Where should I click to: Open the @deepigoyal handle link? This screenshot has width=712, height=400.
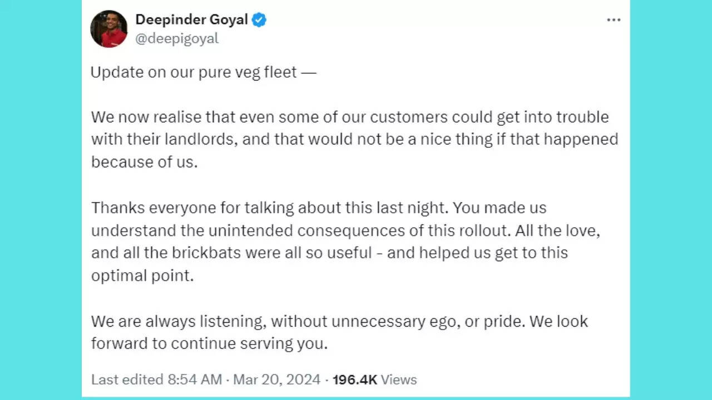pyautogui.click(x=177, y=38)
